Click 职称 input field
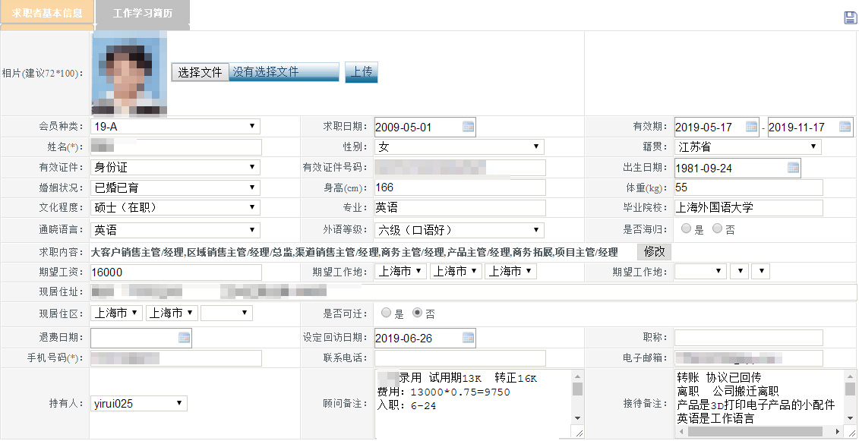Viewport: 859px width, 441px height. tap(749, 338)
